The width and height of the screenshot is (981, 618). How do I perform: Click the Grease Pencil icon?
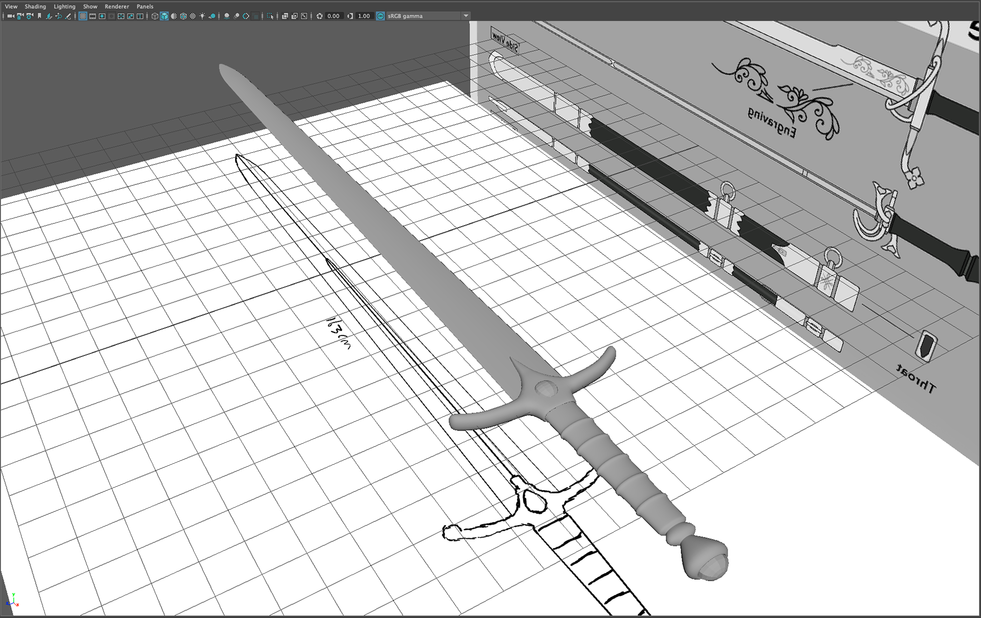[x=68, y=16]
